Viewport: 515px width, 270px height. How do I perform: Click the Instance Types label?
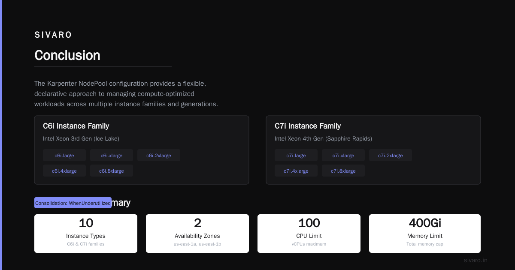pos(86,236)
